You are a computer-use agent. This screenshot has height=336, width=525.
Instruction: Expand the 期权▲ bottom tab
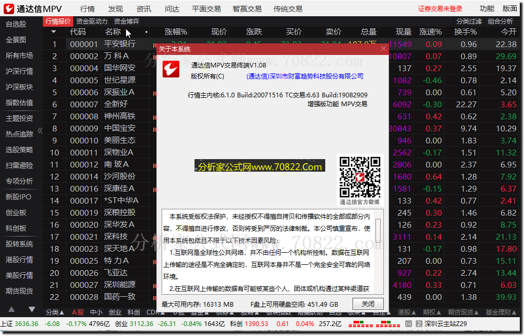point(432,312)
